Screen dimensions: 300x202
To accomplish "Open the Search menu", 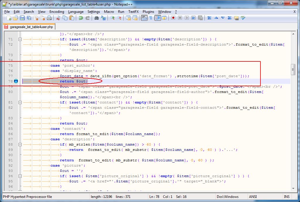I will 29,12.
